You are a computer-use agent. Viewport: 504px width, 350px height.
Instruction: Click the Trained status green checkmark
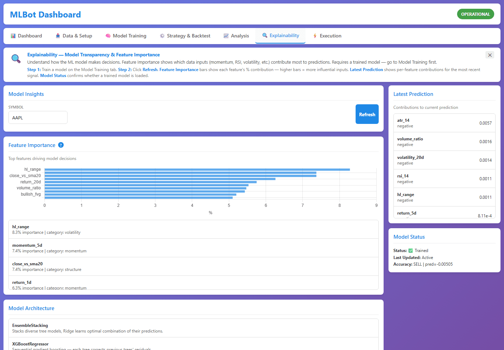click(411, 251)
